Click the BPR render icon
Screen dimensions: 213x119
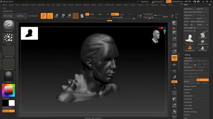pyautogui.click(x=174, y=23)
